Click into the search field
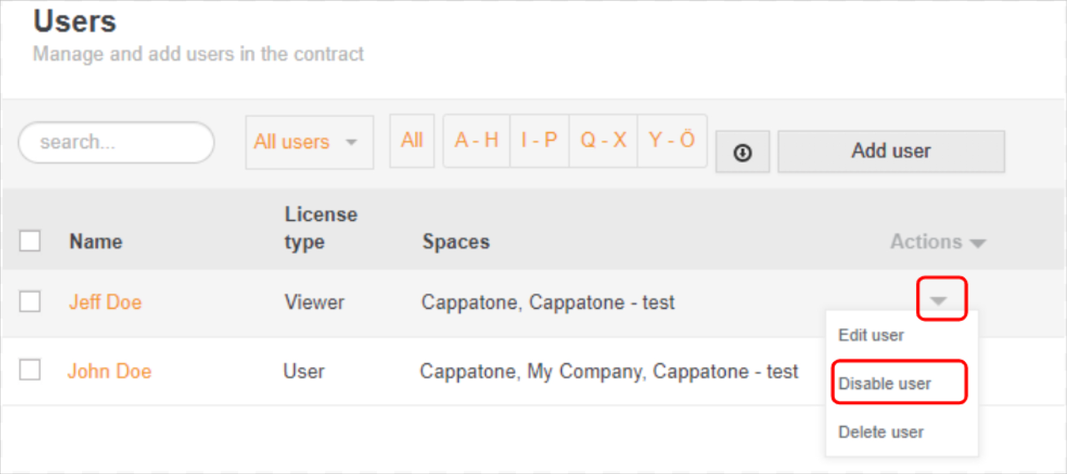The width and height of the screenshot is (1067, 474). coord(116,142)
